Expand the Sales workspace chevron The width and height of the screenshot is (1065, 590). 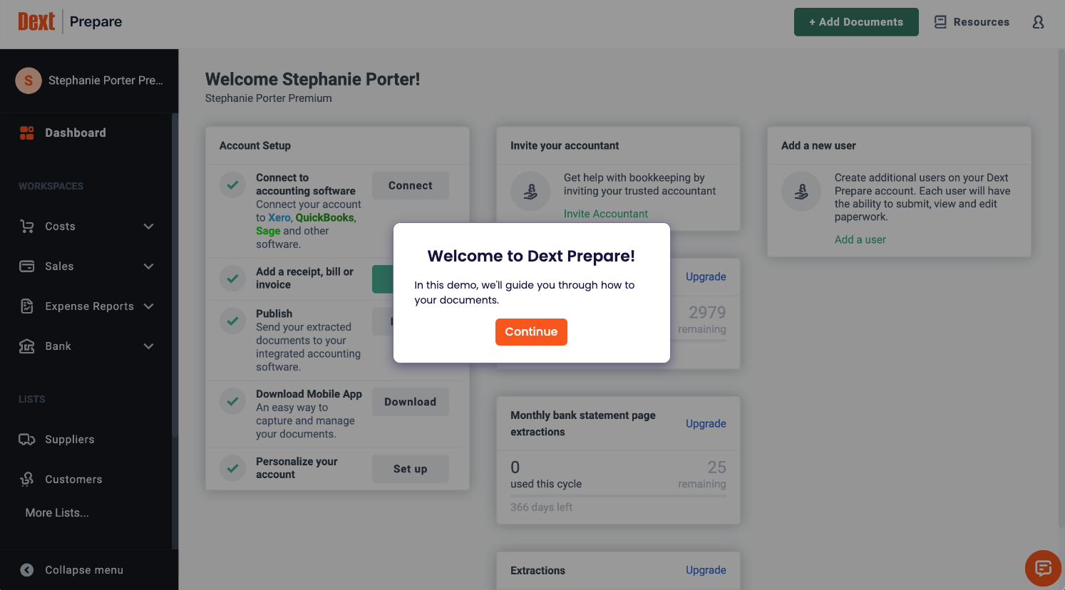point(148,266)
